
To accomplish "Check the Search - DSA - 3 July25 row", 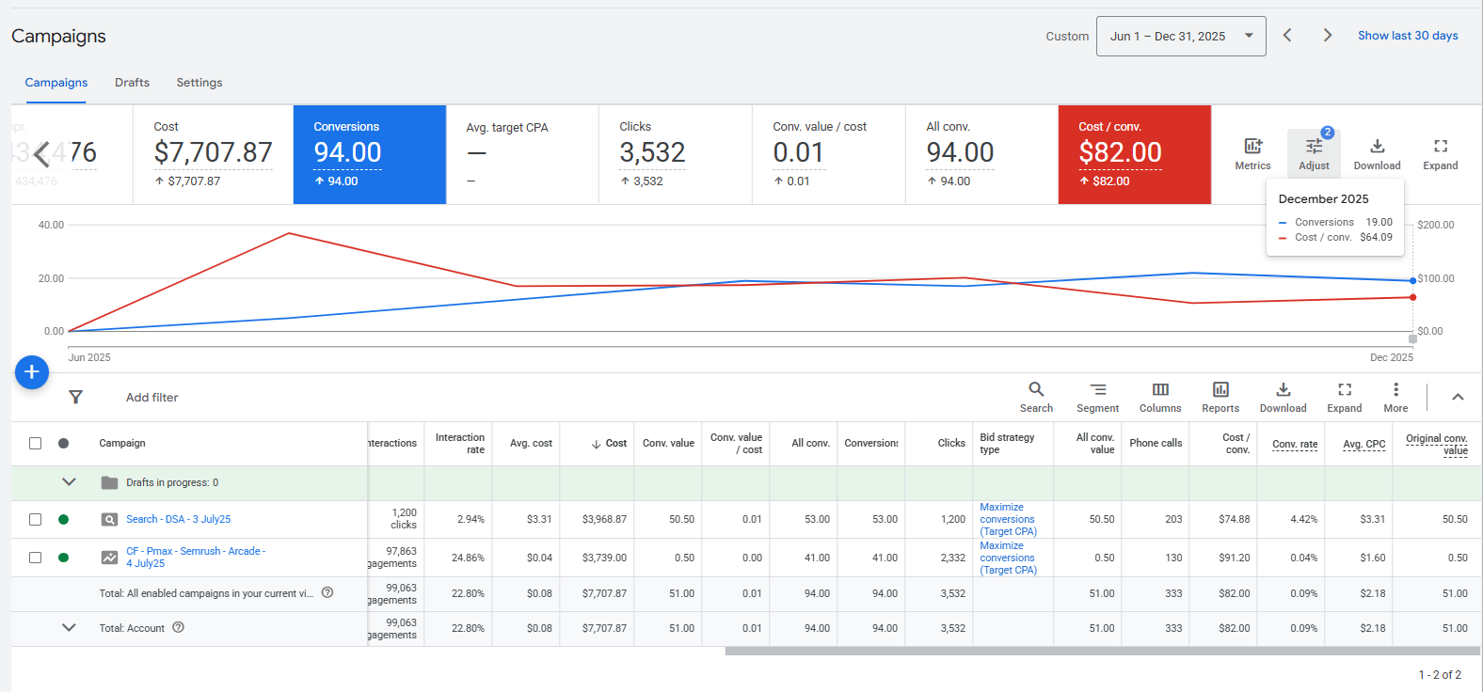I will point(36,519).
